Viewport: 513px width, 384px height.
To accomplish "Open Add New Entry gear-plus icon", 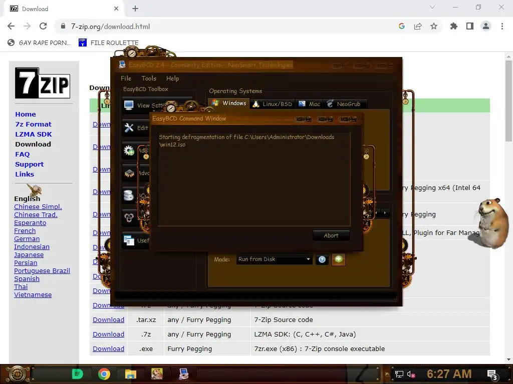I will 129,150.
